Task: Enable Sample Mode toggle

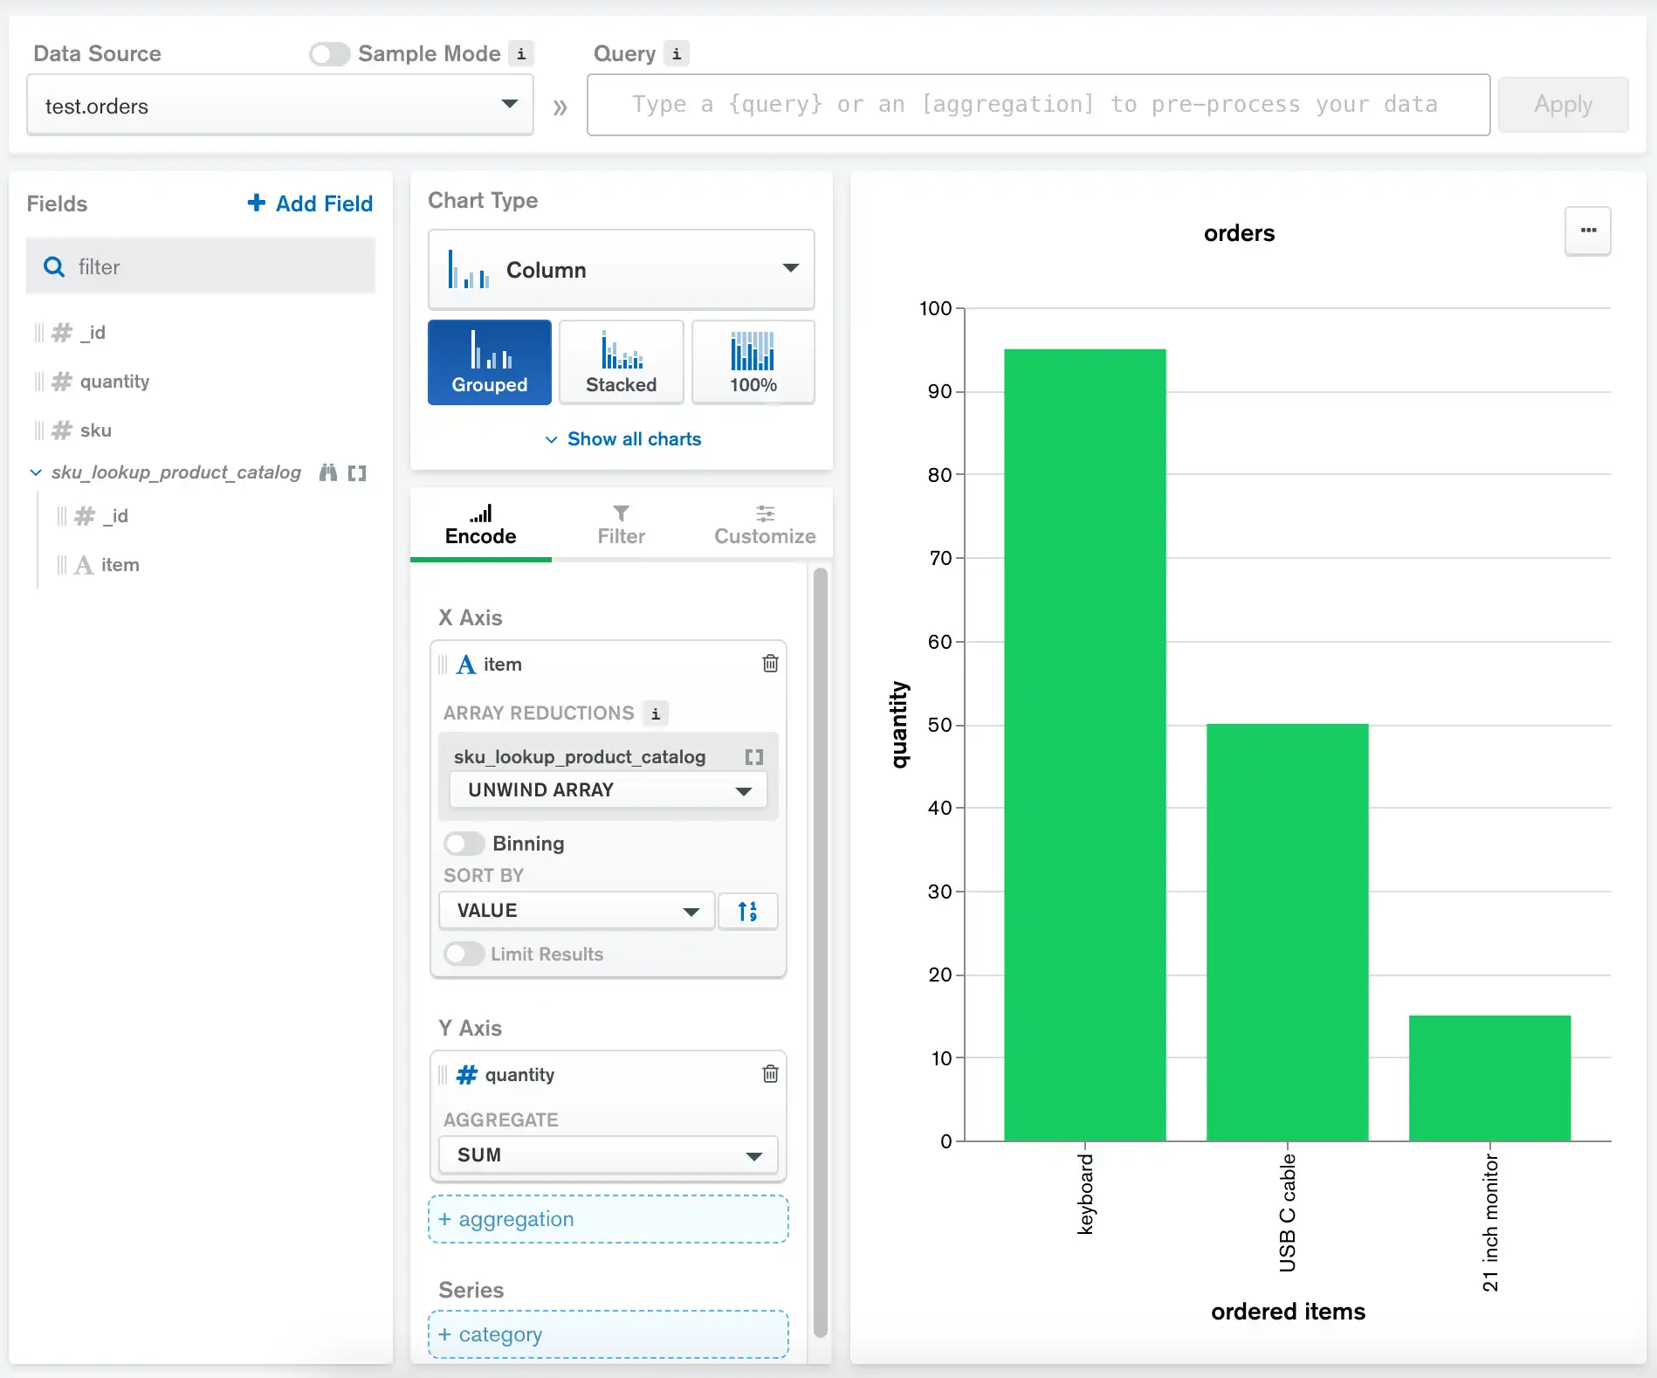Action: point(329,54)
